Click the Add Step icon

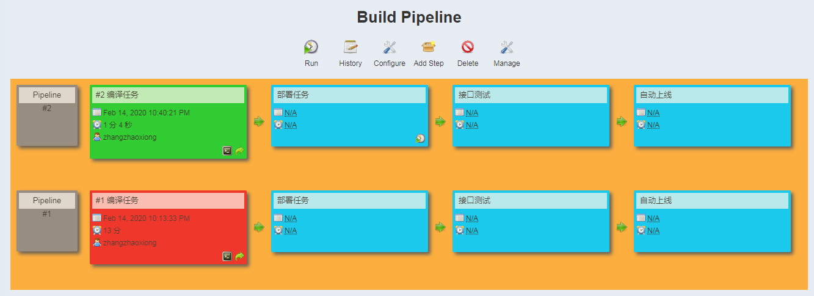tap(429, 47)
